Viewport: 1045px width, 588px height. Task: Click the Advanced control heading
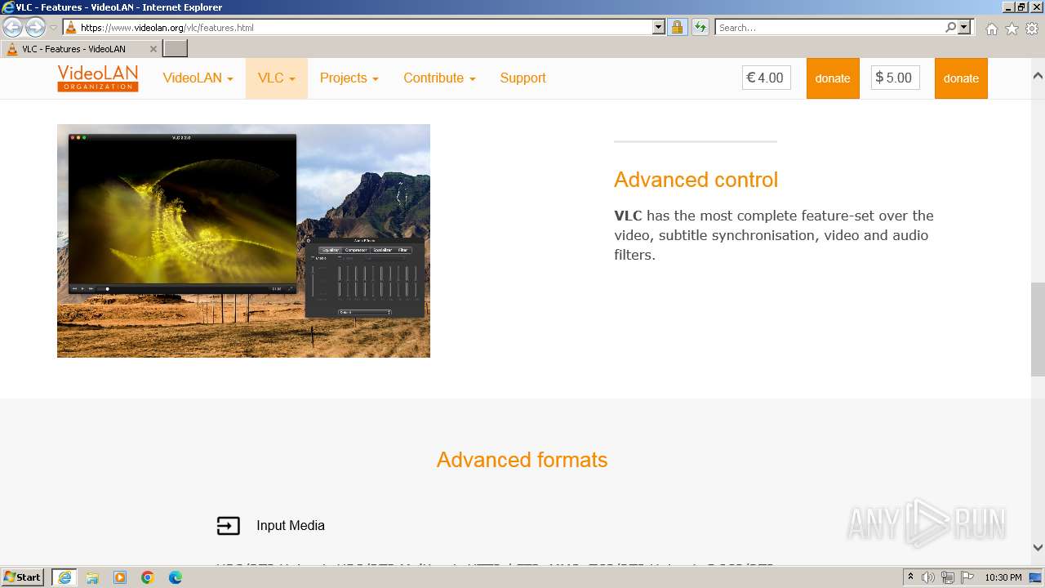(x=696, y=180)
